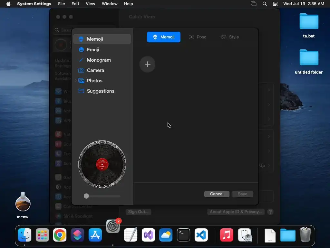Select Photos in the sidebar

(x=102, y=80)
